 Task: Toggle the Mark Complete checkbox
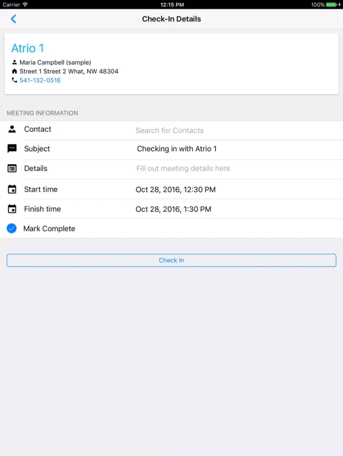(x=12, y=228)
